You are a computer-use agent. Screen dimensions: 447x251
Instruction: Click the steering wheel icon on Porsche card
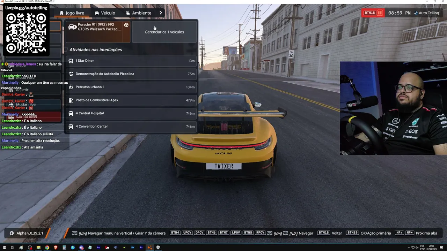(x=126, y=25)
